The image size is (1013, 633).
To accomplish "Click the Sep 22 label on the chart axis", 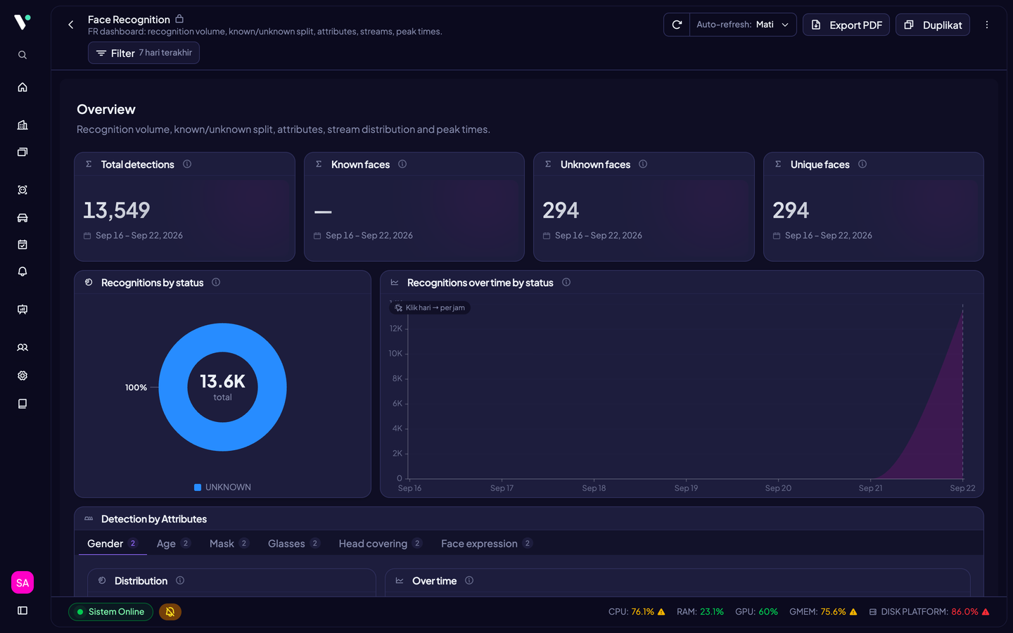I will pos(962,488).
